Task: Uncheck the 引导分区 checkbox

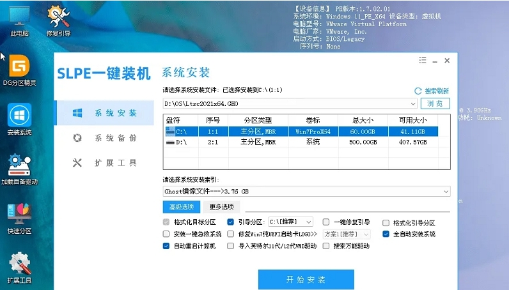Action: (230, 222)
